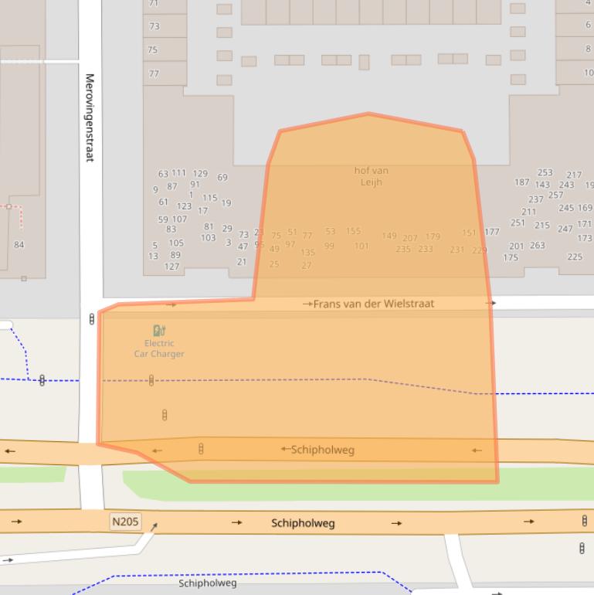Click the small Schipholweg cycleway label at bottom
Screen dimensions: 594x595
point(208,583)
